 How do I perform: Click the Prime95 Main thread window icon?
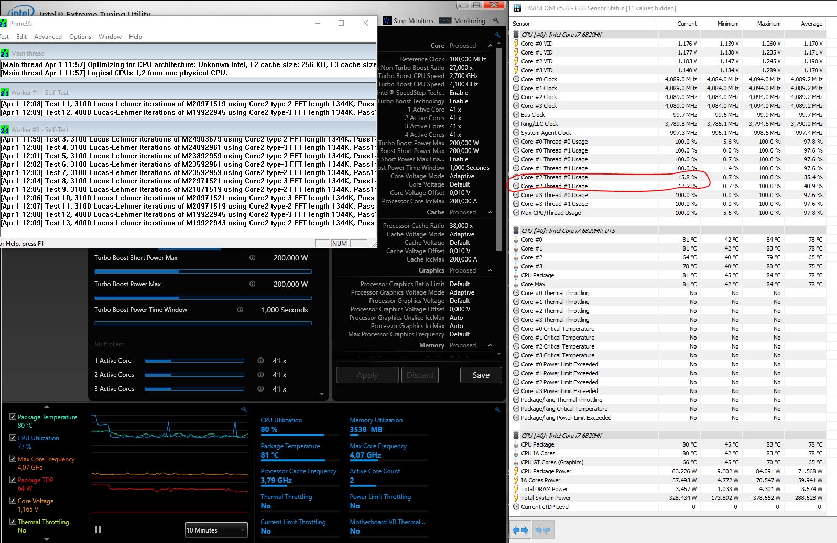[5, 53]
